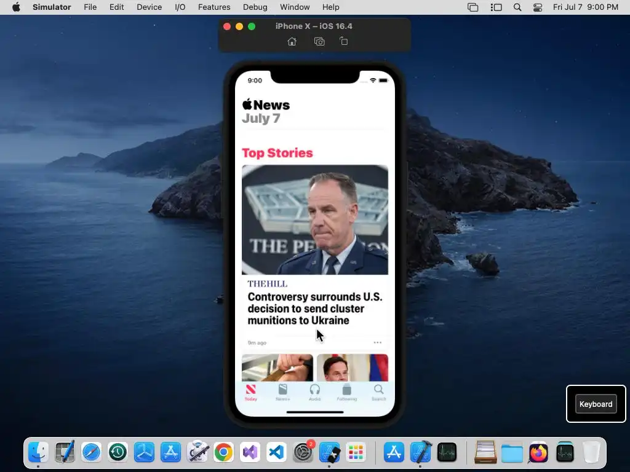Screen dimensions: 630x472
Task: Go to the Following tab
Action: coord(347,393)
